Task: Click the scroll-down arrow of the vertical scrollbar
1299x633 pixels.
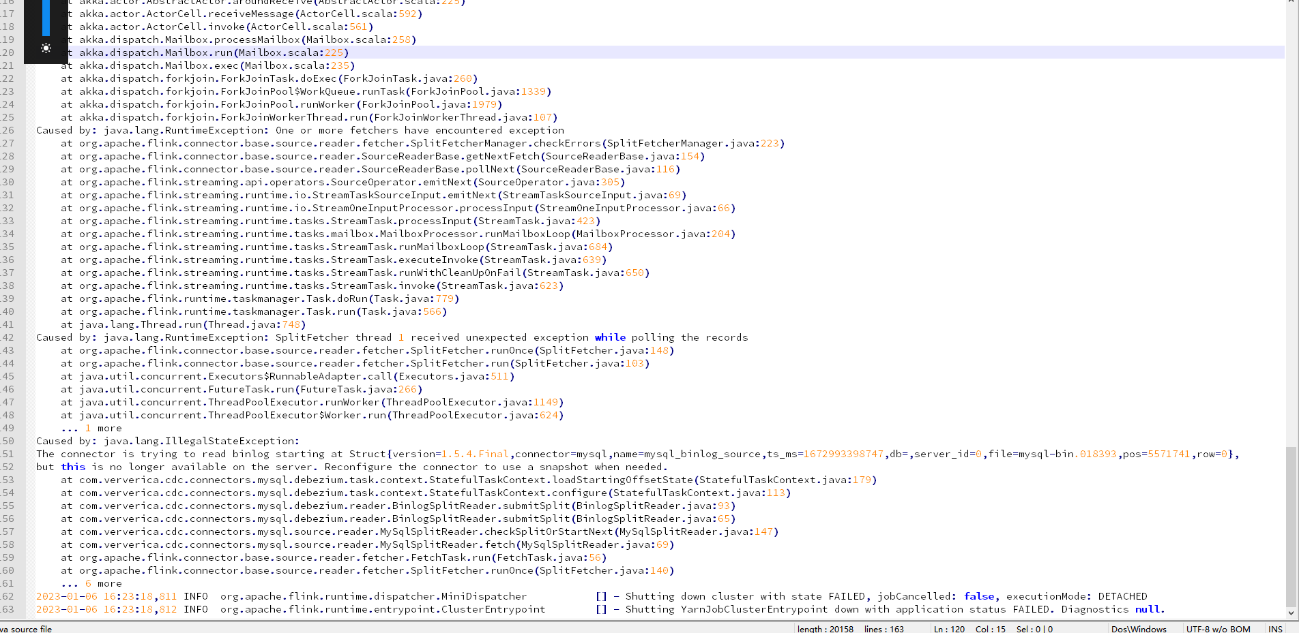Action: pos(1291,613)
